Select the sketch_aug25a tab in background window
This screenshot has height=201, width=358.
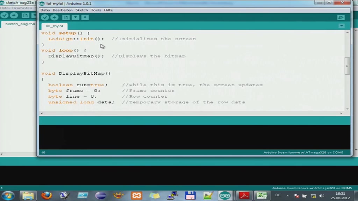[x=20, y=24]
